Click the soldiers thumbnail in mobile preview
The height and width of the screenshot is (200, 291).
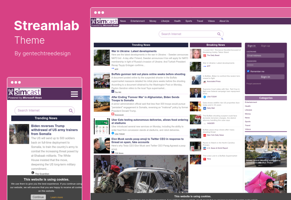[19, 134]
